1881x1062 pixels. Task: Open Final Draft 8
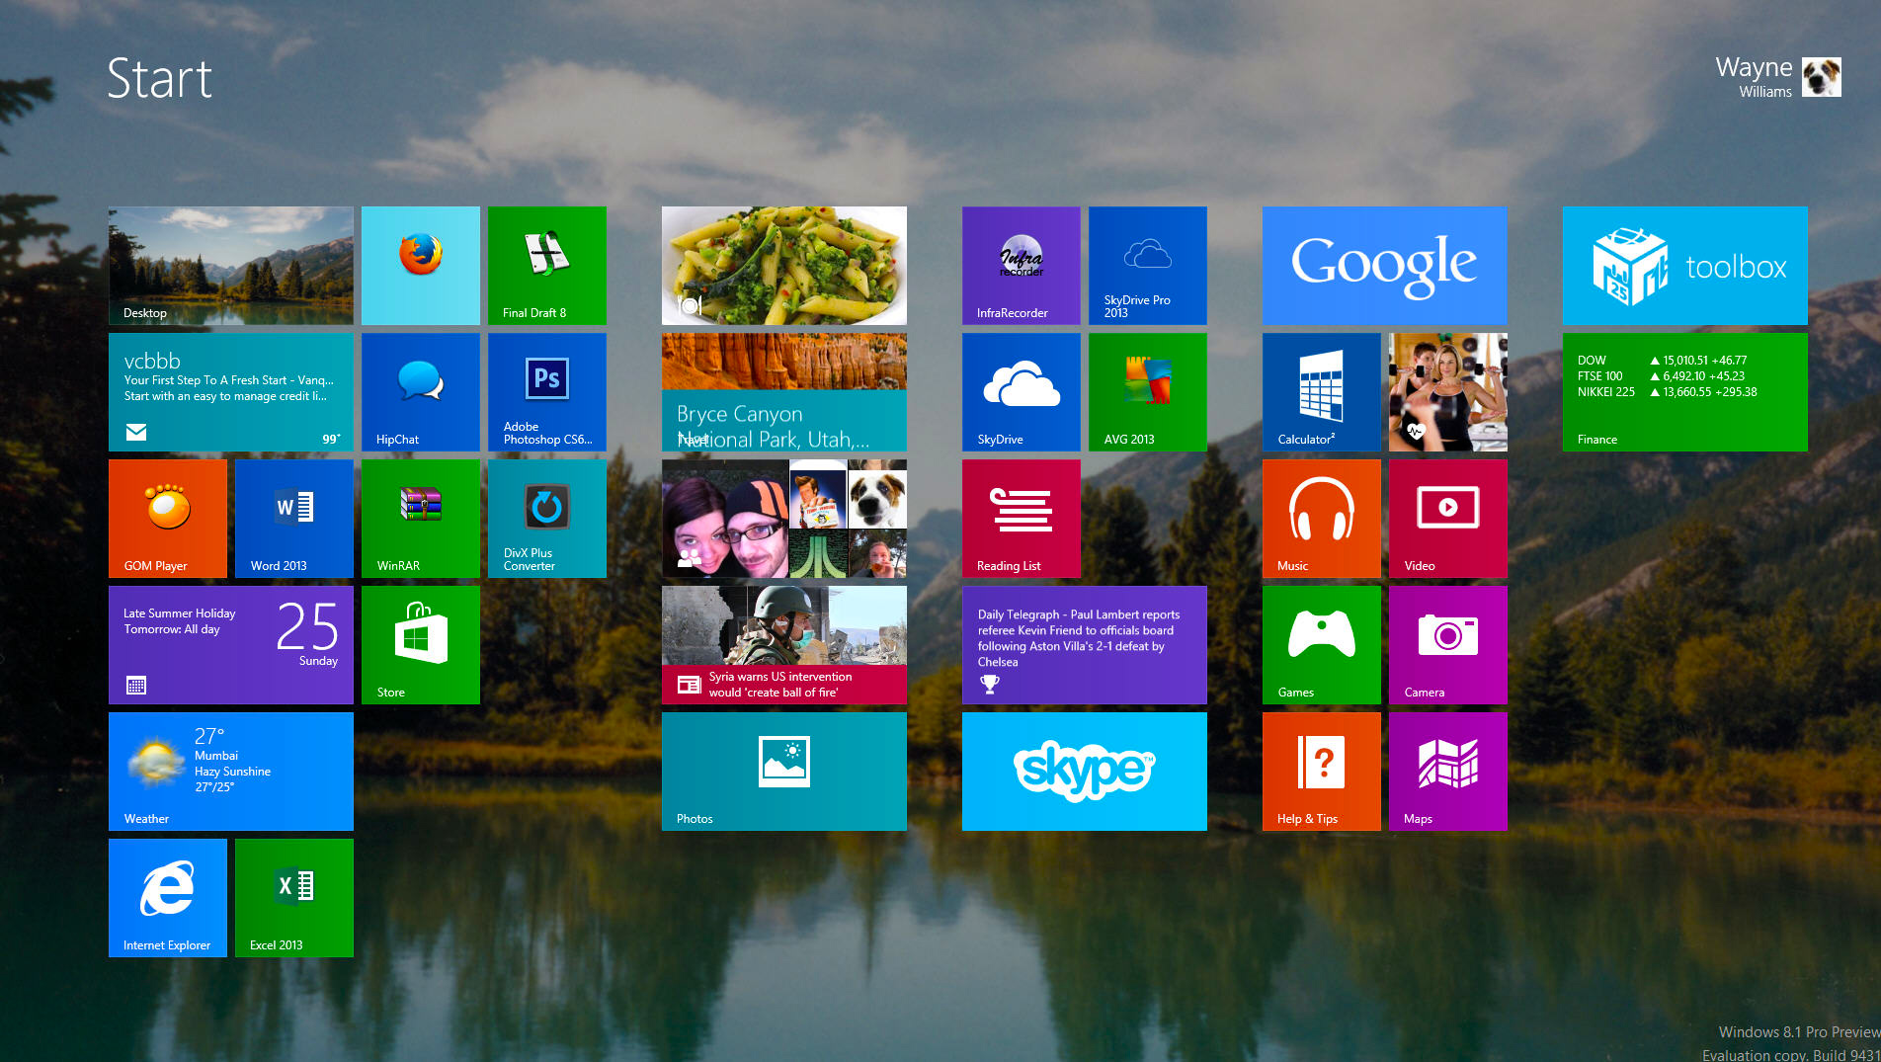(x=546, y=265)
